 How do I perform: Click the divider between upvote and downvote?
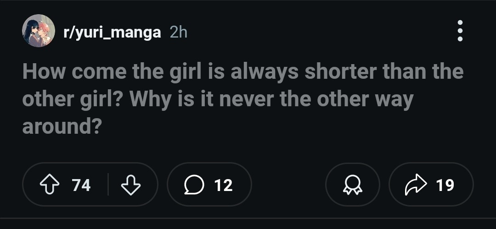click(x=108, y=185)
